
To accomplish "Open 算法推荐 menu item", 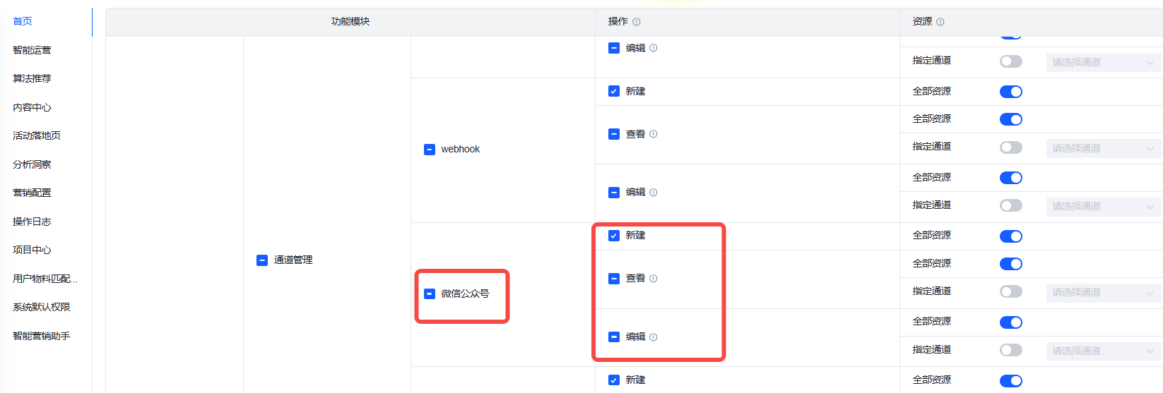I will (32, 78).
